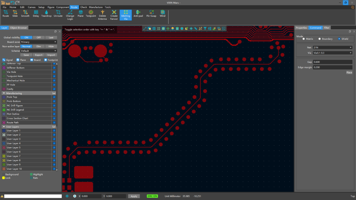Toggle the Stitching Via tool
The height and width of the screenshot is (200, 356).
126,15
